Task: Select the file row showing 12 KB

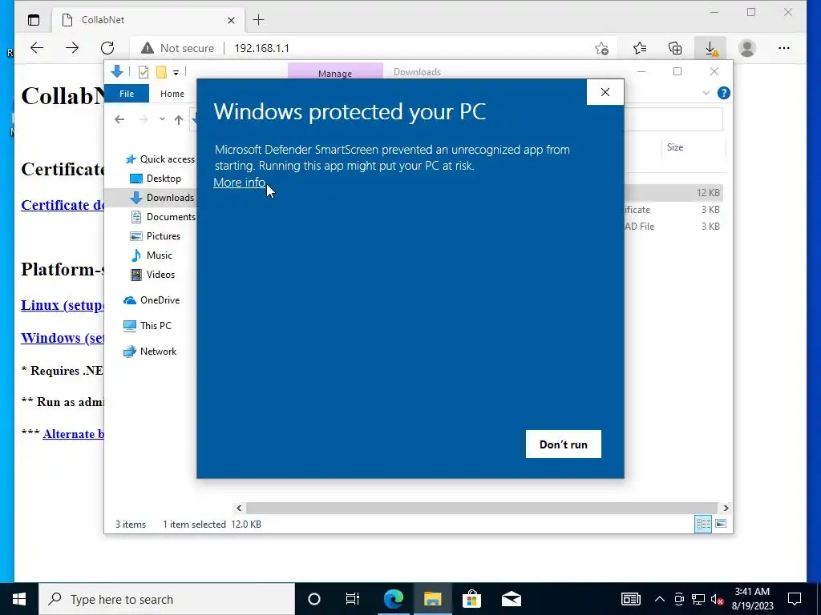Action: pos(673,193)
